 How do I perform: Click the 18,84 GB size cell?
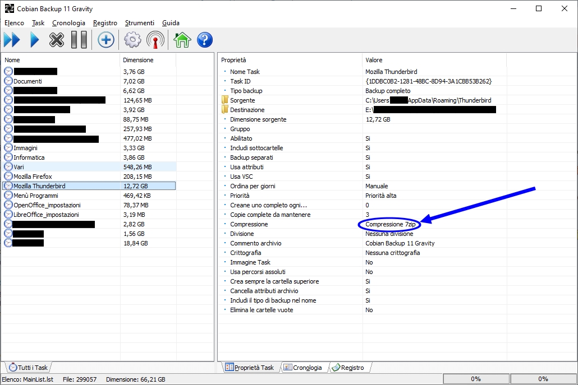pos(136,243)
